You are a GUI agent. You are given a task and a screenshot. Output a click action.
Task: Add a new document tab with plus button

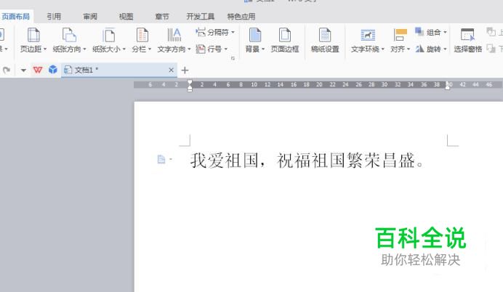(x=185, y=70)
